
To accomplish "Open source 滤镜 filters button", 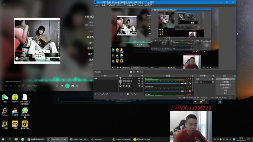I will pos(140,72).
